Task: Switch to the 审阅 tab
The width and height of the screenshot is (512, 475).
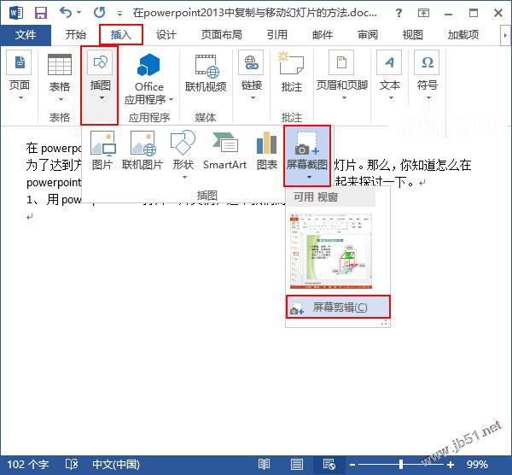Action: [x=367, y=35]
